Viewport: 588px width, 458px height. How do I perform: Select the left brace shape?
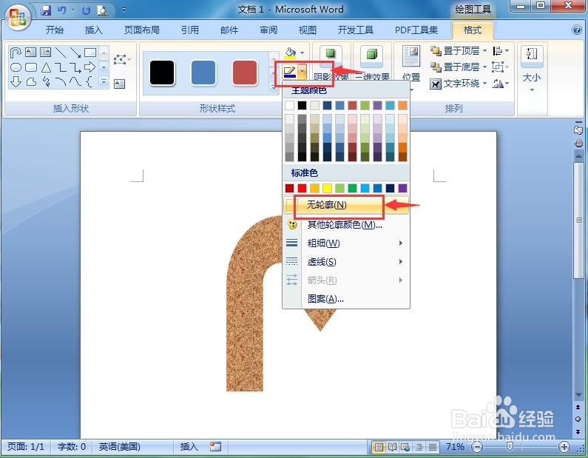tap(89, 81)
